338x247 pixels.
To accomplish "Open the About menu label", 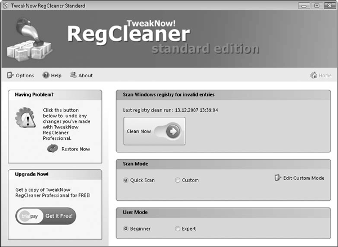I will pos(86,76).
